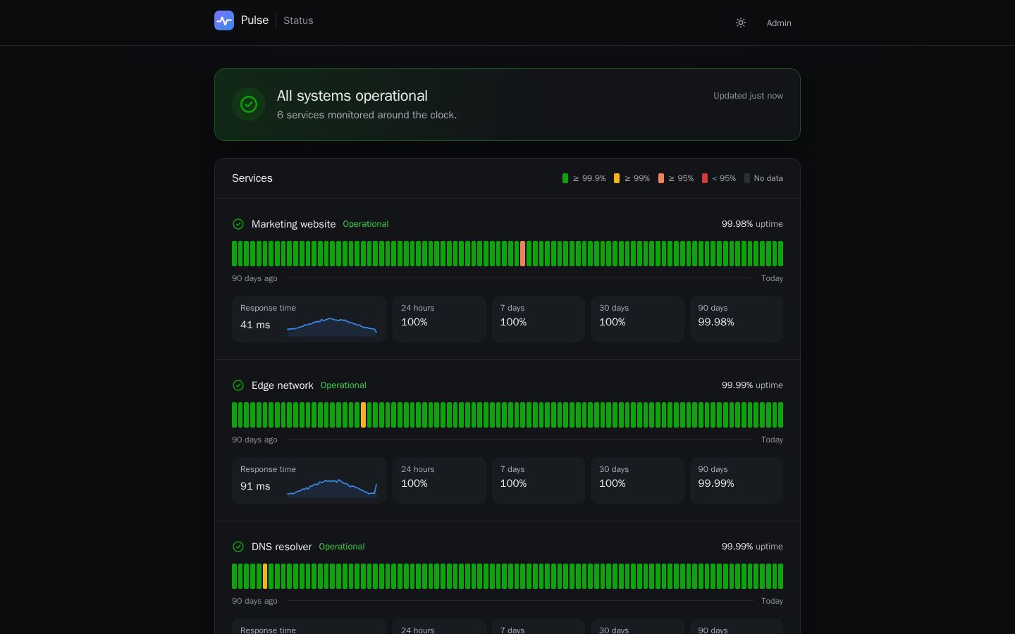Click the red < 95% legend swatch
The image size is (1015, 634).
point(705,178)
